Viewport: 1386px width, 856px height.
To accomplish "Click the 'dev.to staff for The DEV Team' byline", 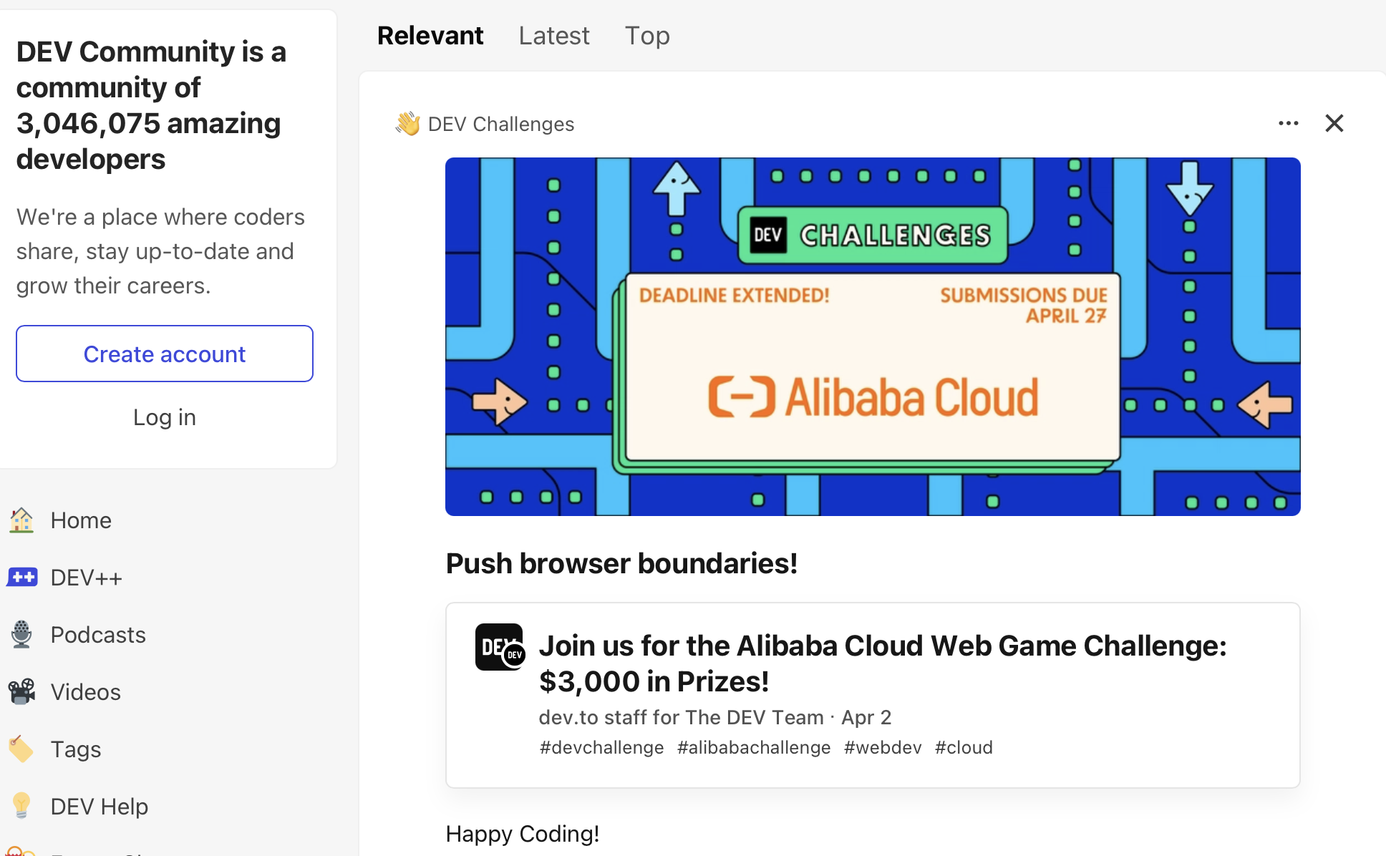I will 682,717.
